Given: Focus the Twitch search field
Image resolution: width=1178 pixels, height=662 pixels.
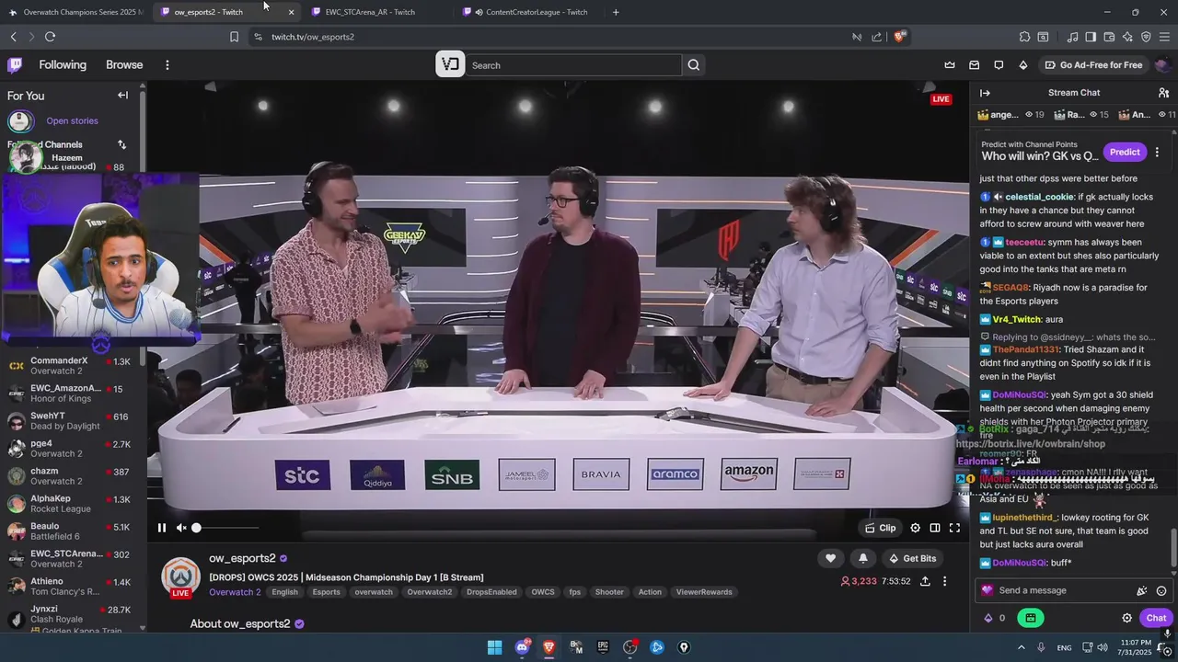Looking at the screenshot, I should (x=573, y=65).
